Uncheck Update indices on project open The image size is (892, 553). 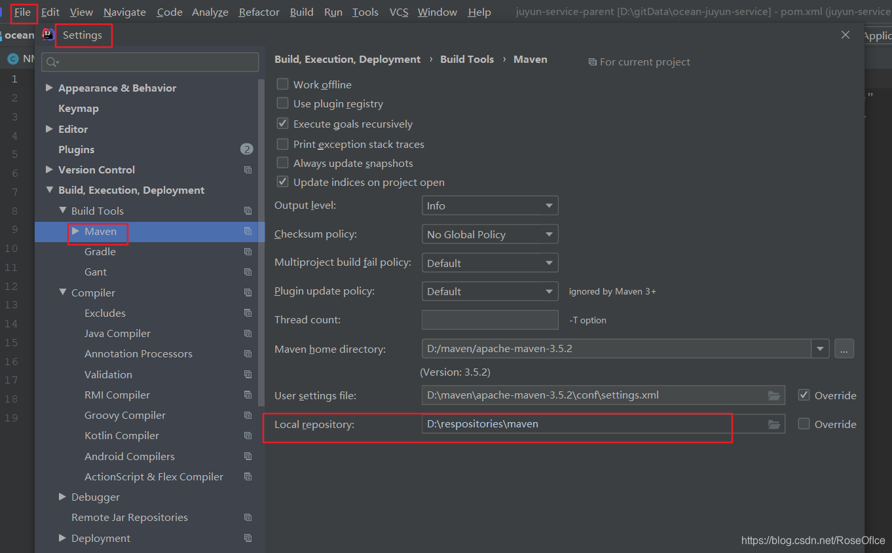(282, 182)
